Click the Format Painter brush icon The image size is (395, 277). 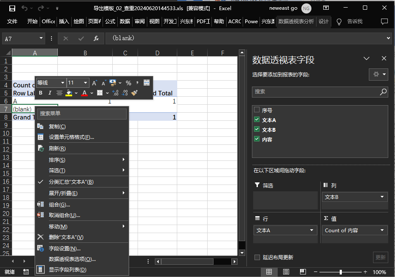pyautogui.click(x=135, y=93)
